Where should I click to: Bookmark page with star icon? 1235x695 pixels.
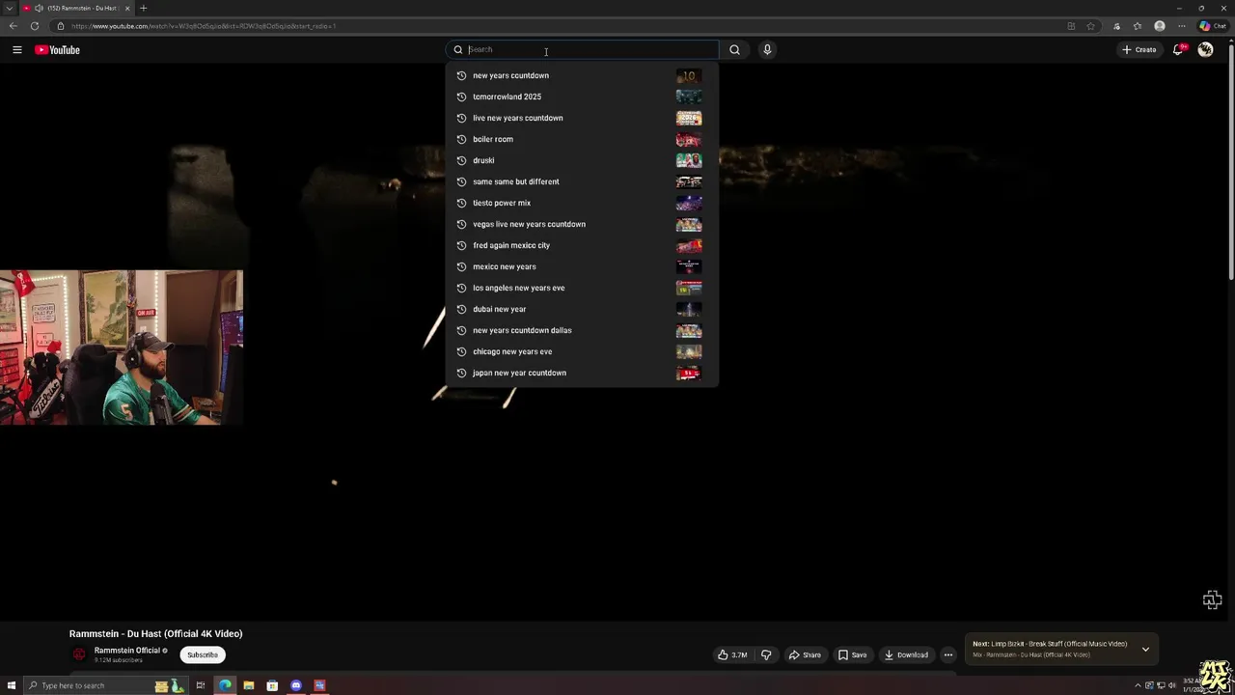click(1090, 26)
